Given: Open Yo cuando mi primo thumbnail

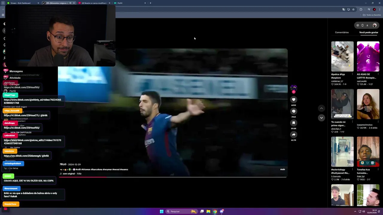Looking at the screenshot, I should (342, 104).
